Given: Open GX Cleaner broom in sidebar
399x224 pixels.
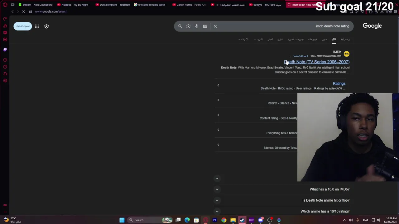Looking at the screenshot, I should pyautogui.click(x=5, y=26).
